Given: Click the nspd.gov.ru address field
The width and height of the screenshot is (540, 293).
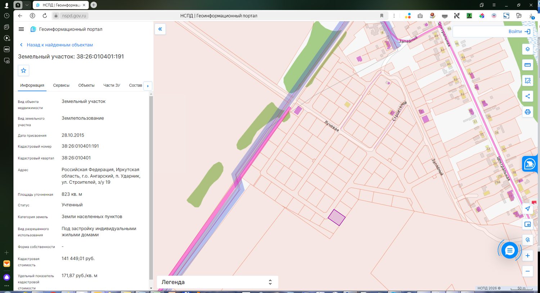Looking at the screenshot, I should coord(74,16).
